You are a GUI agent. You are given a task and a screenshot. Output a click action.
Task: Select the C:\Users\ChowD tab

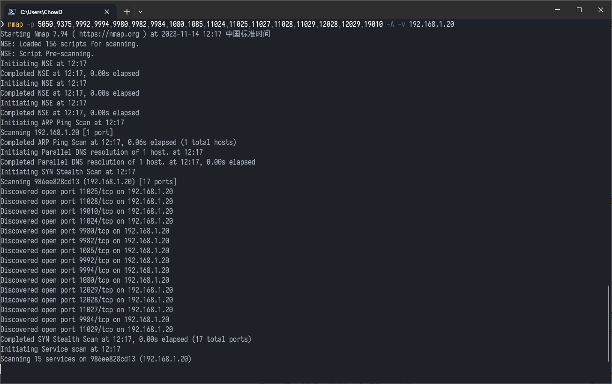[x=60, y=12]
